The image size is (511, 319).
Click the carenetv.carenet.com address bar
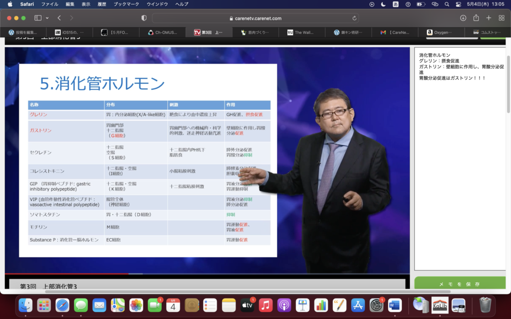[255, 18]
